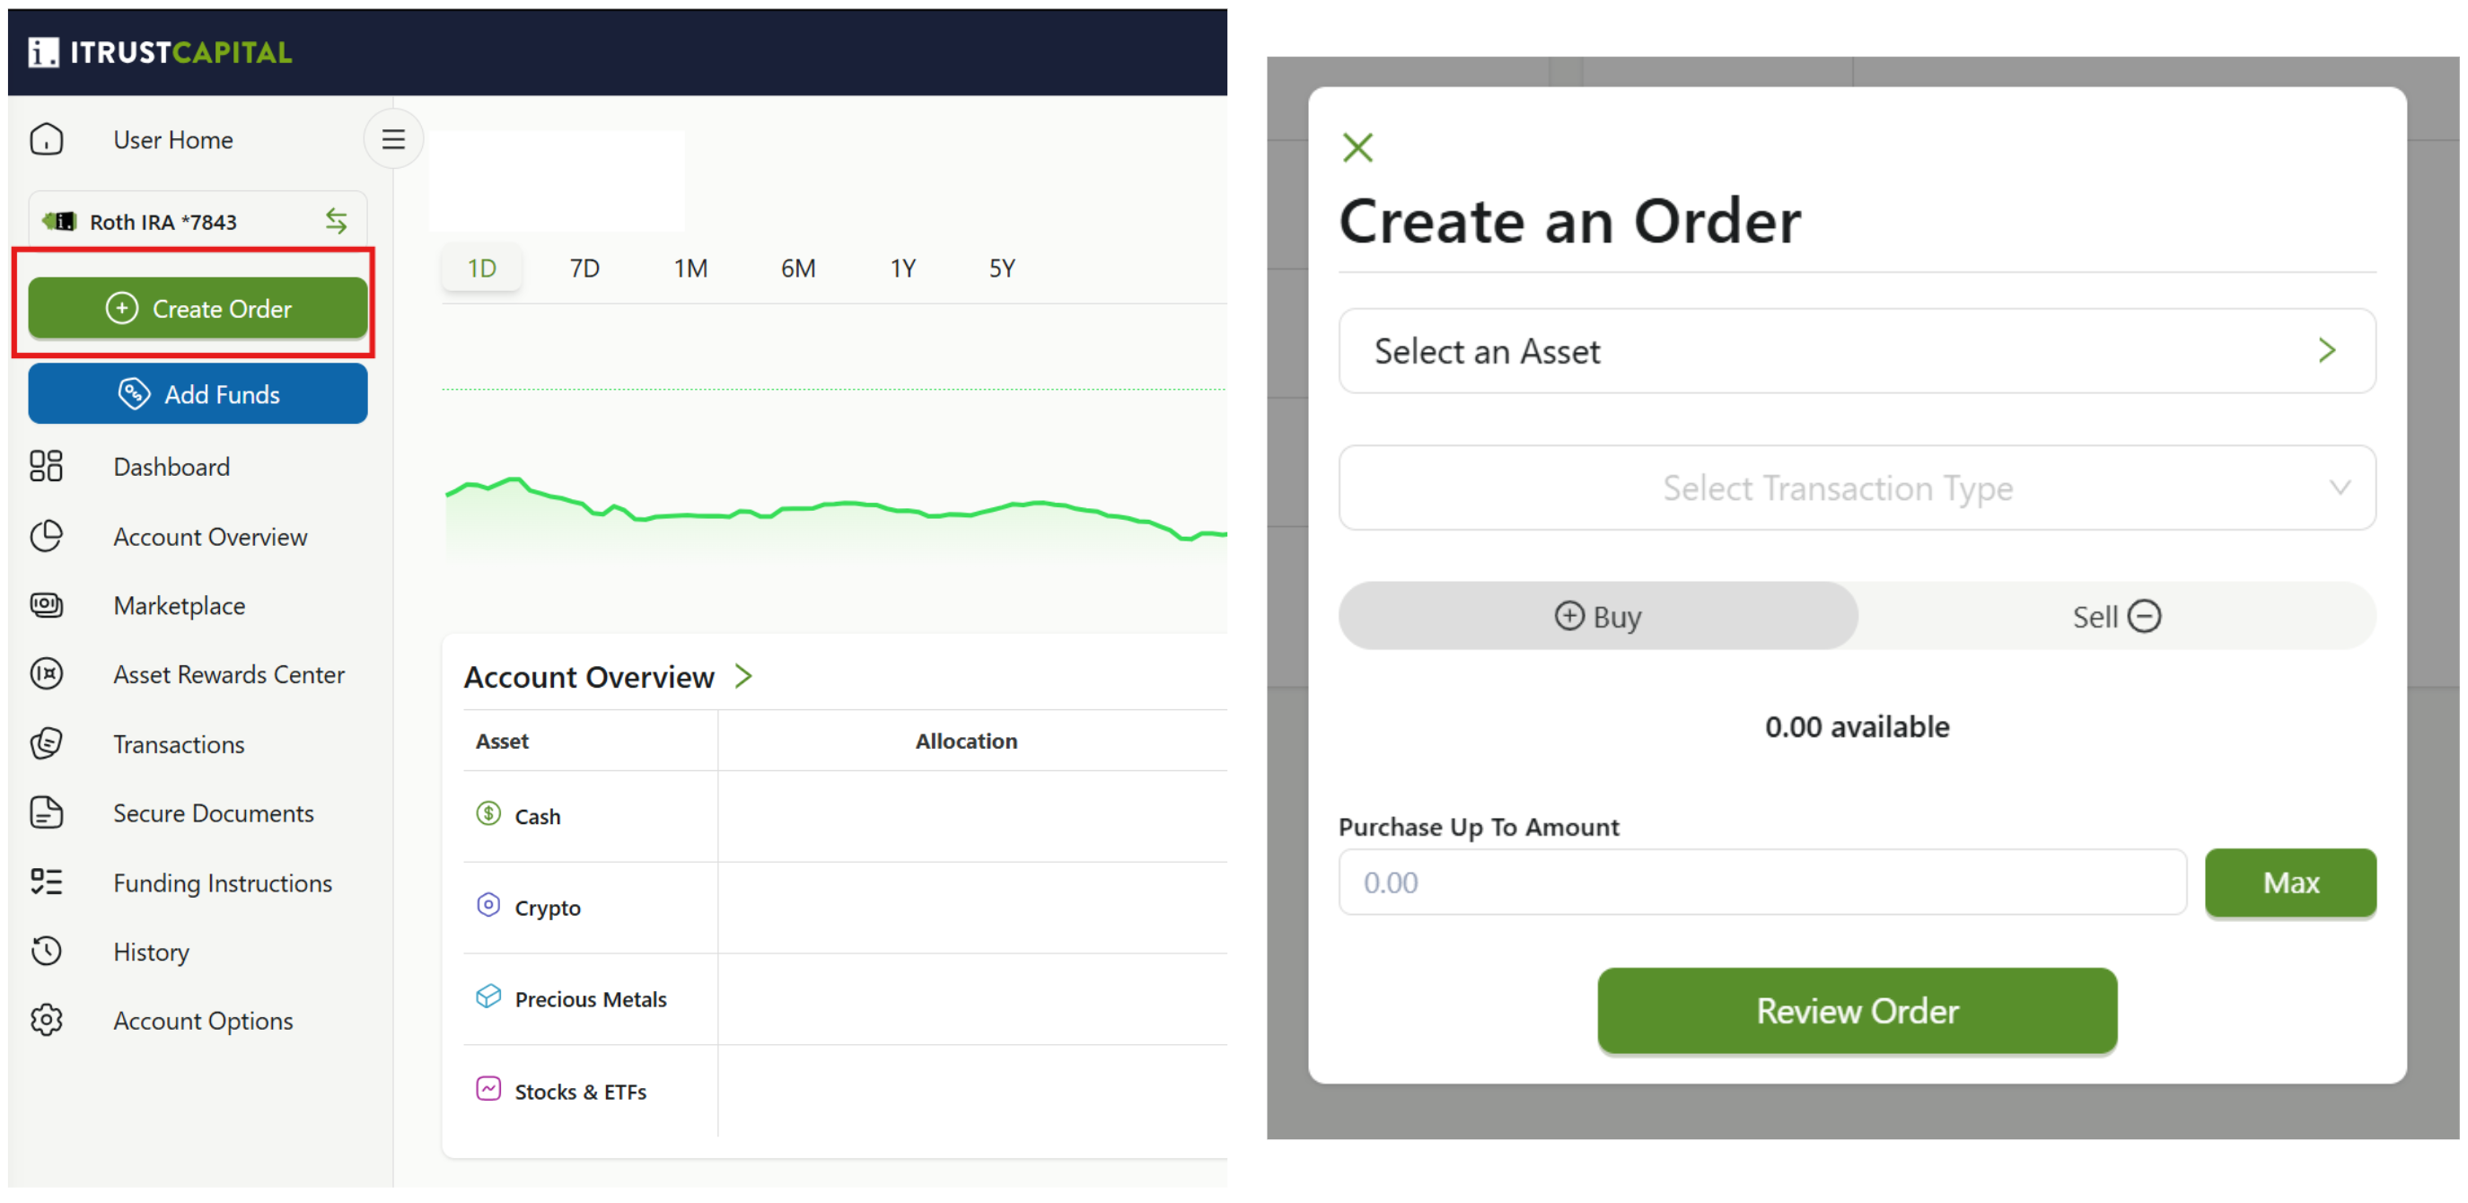Click the account switch arrows beside Roth IRA
The width and height of the screenshot is (2468, 1203).
pyautogui.click(x=336, y=221)
